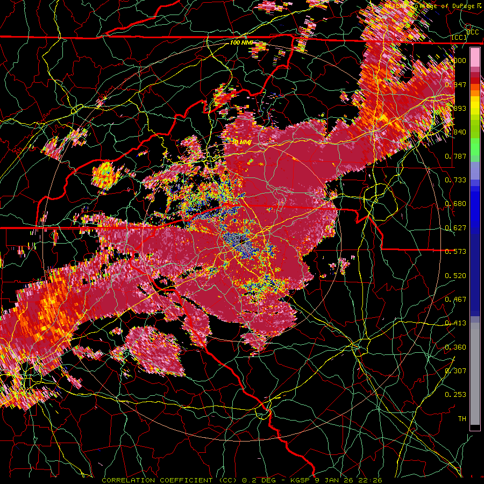The height and width of the screenshot is (484, 484).
Task: Click the 0.733 legend value
Action: click(455, 180)
